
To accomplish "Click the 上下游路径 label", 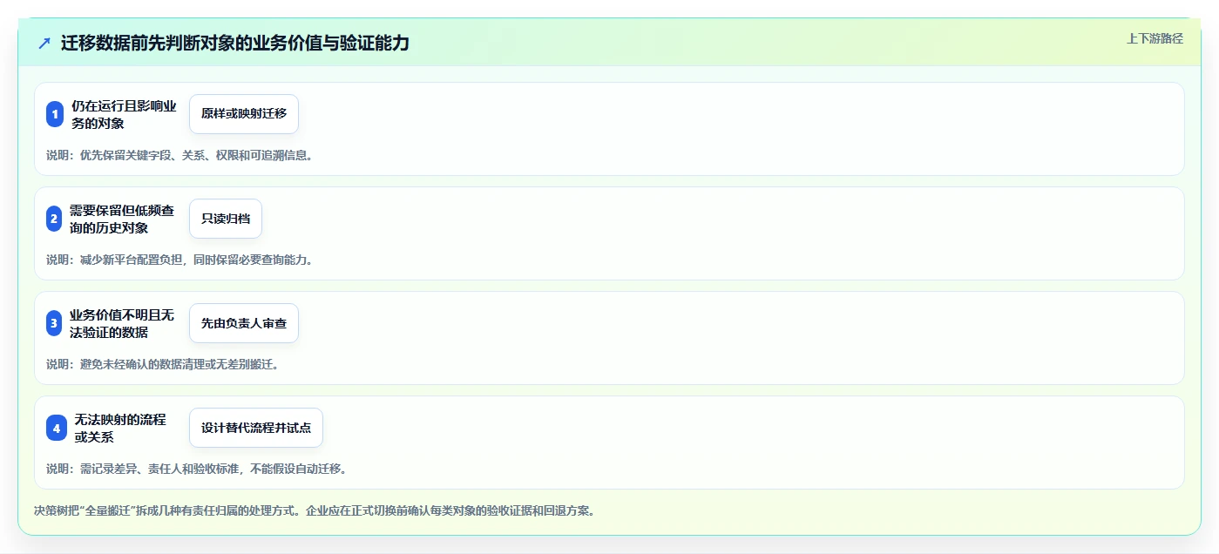I will tap(1155, 38).
